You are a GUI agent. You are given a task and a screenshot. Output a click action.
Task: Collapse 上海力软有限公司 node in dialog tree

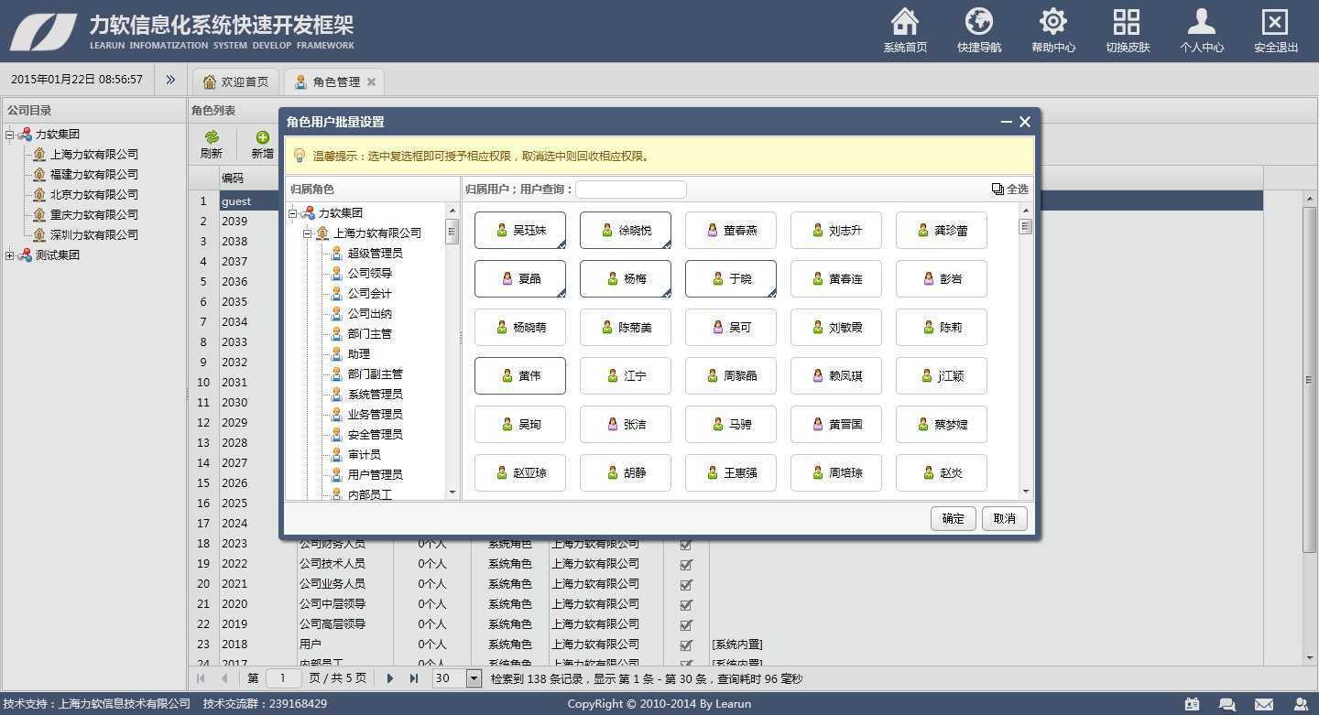coord(309,233)
